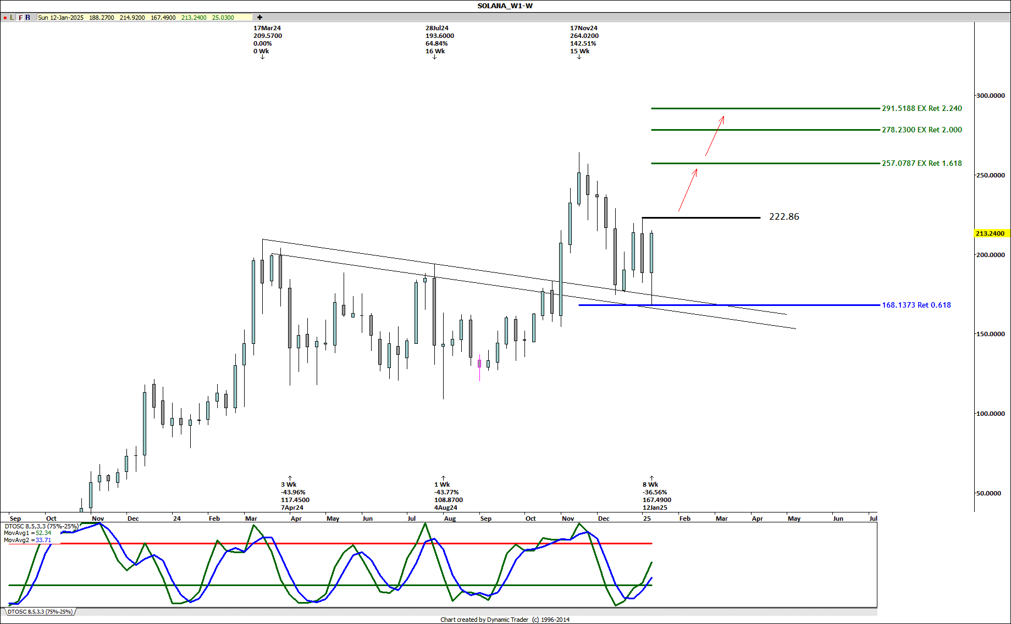Toggle the F button in the chart toolbar
Image resolution: width=1011 pixels, height=624 pixels.
tap(20, 18)
